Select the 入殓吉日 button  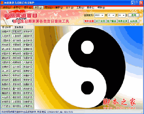[28, 62]
